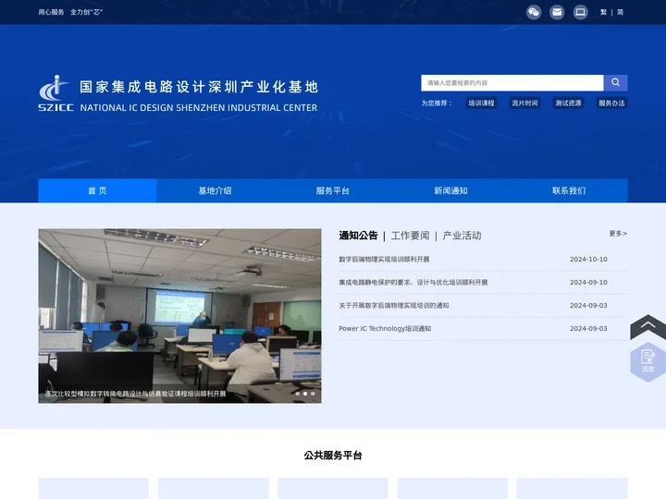Open the 新闻通知 navigation item
The image size is (666, 499).
pos(450,190)
